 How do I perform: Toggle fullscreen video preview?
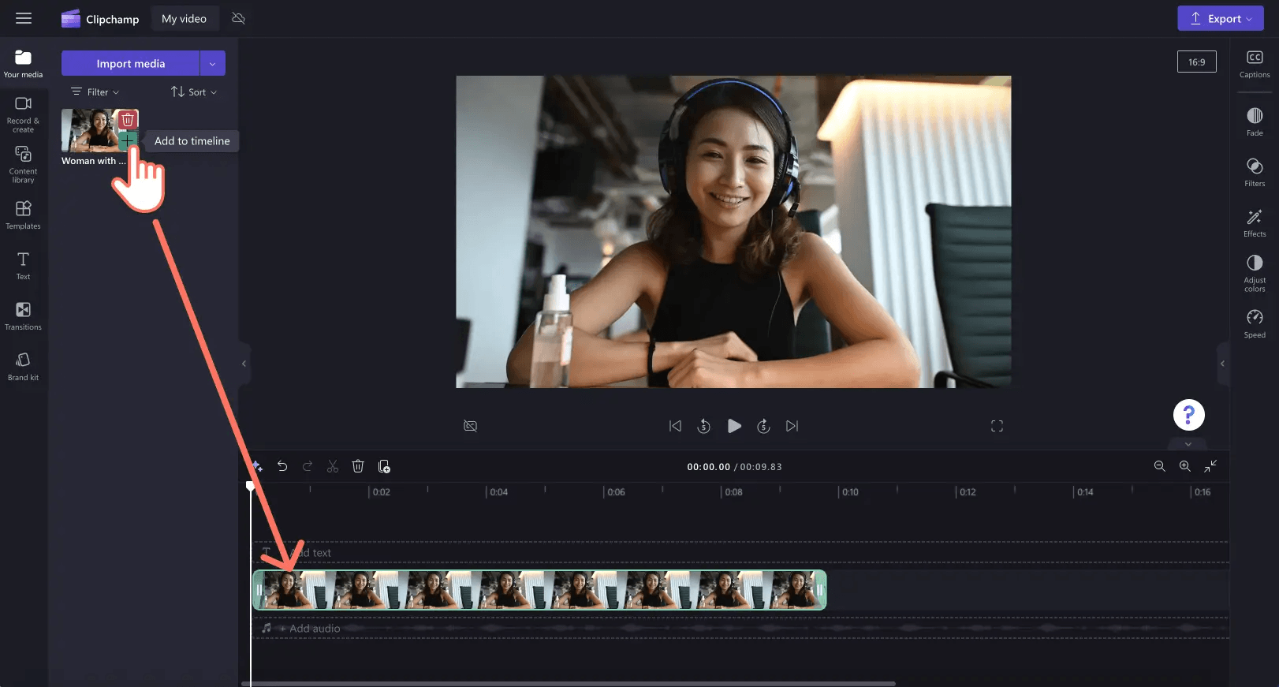coord(997,426)
